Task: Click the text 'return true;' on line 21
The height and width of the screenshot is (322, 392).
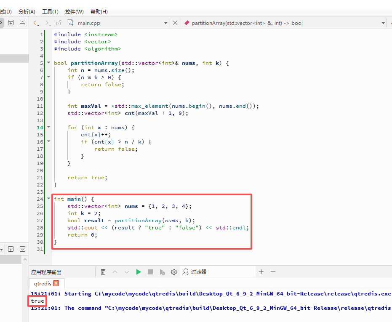Action: 87,178
